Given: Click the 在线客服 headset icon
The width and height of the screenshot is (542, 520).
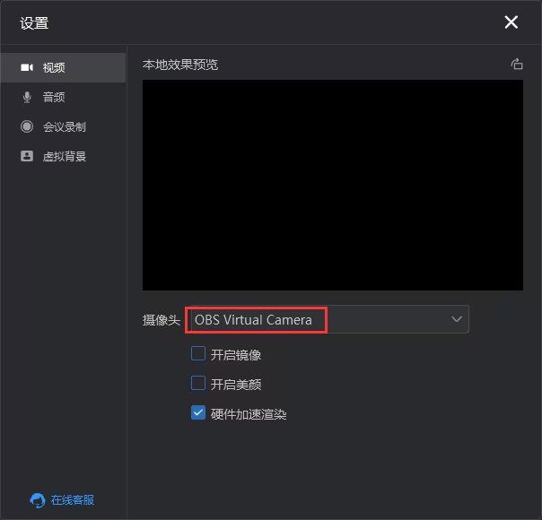Looking at the screenshot, I should tap(38, 500).
